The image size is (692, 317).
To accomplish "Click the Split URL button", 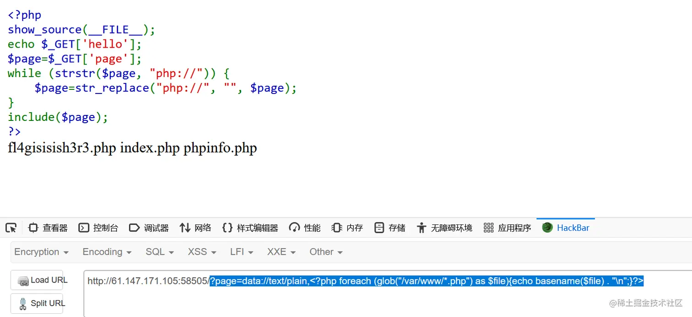I will click(x=37, y=303).
